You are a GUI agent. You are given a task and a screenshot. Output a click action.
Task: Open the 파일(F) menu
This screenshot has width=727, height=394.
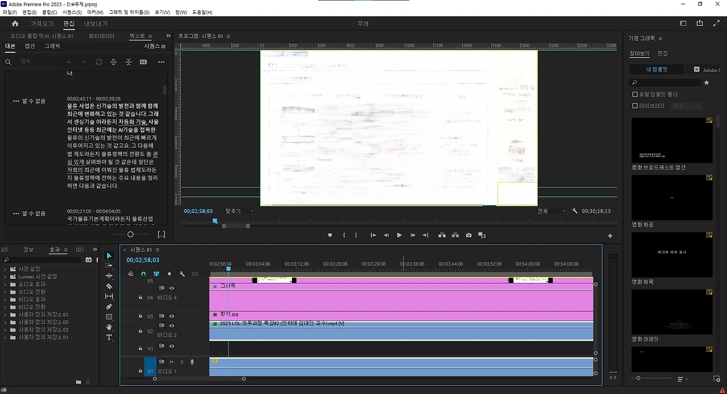point(10,12)
